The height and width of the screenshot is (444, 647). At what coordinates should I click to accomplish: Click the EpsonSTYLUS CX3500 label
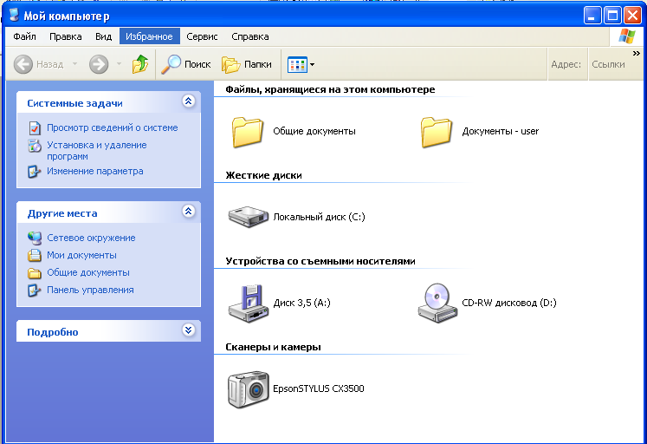pos(319,388)
